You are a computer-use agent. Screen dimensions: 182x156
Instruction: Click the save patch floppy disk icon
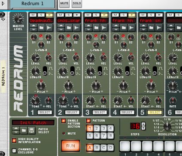pos(31,130)
